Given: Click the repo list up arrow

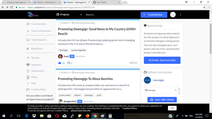Looking at the screenshot, I should (179, 89).
